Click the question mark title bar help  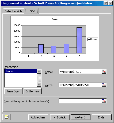click(106, 3)
